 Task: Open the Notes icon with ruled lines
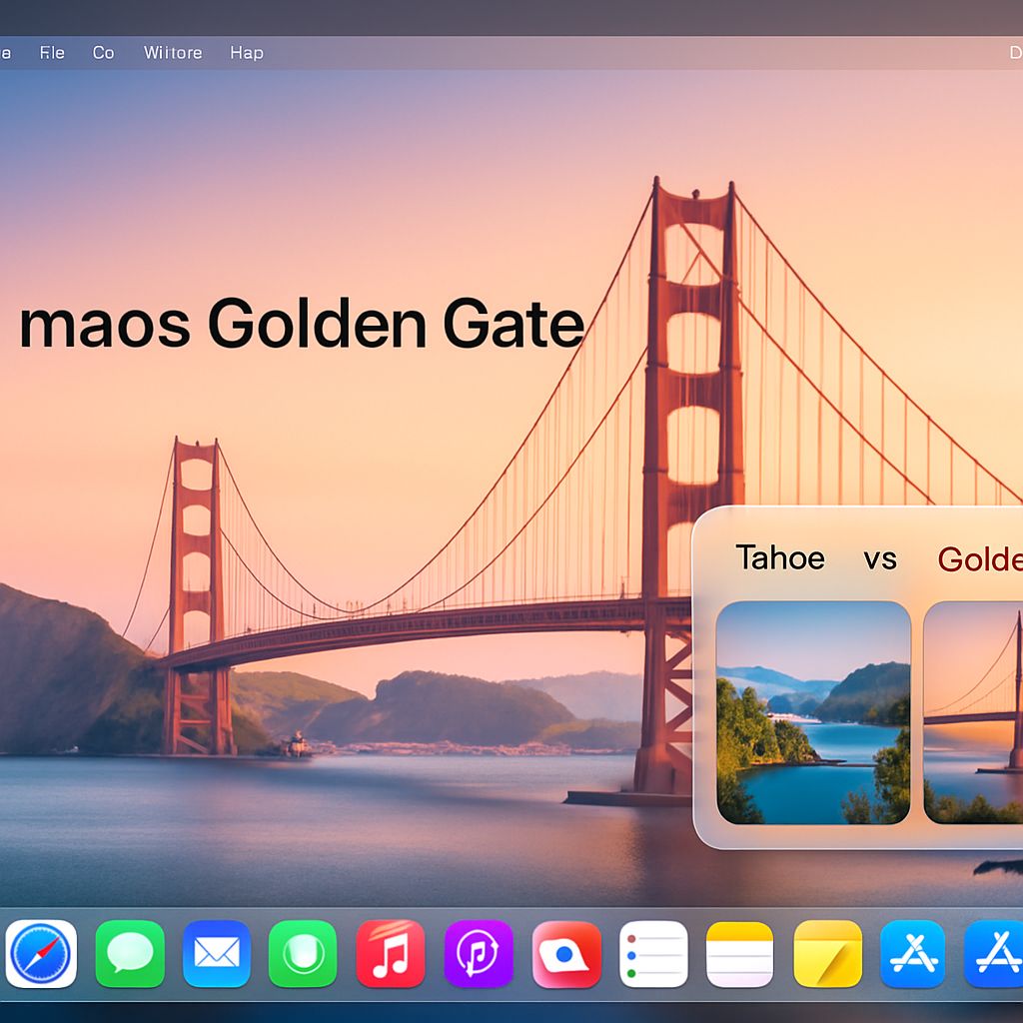point(740,954)
